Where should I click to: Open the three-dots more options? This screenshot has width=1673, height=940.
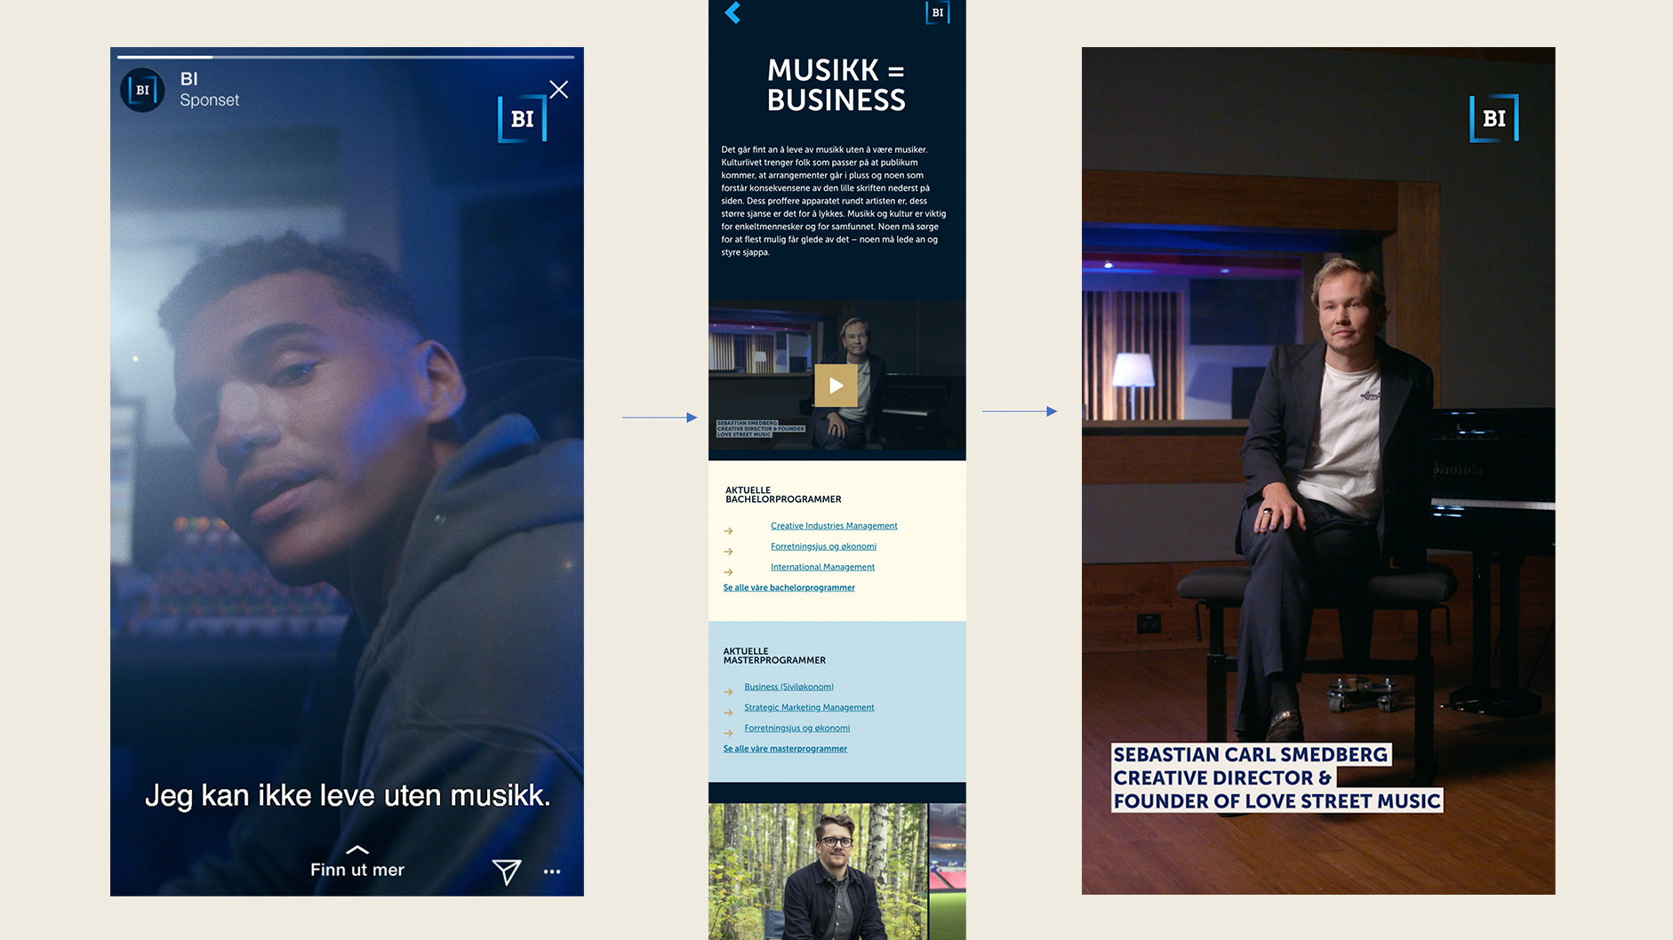[552, 872]
